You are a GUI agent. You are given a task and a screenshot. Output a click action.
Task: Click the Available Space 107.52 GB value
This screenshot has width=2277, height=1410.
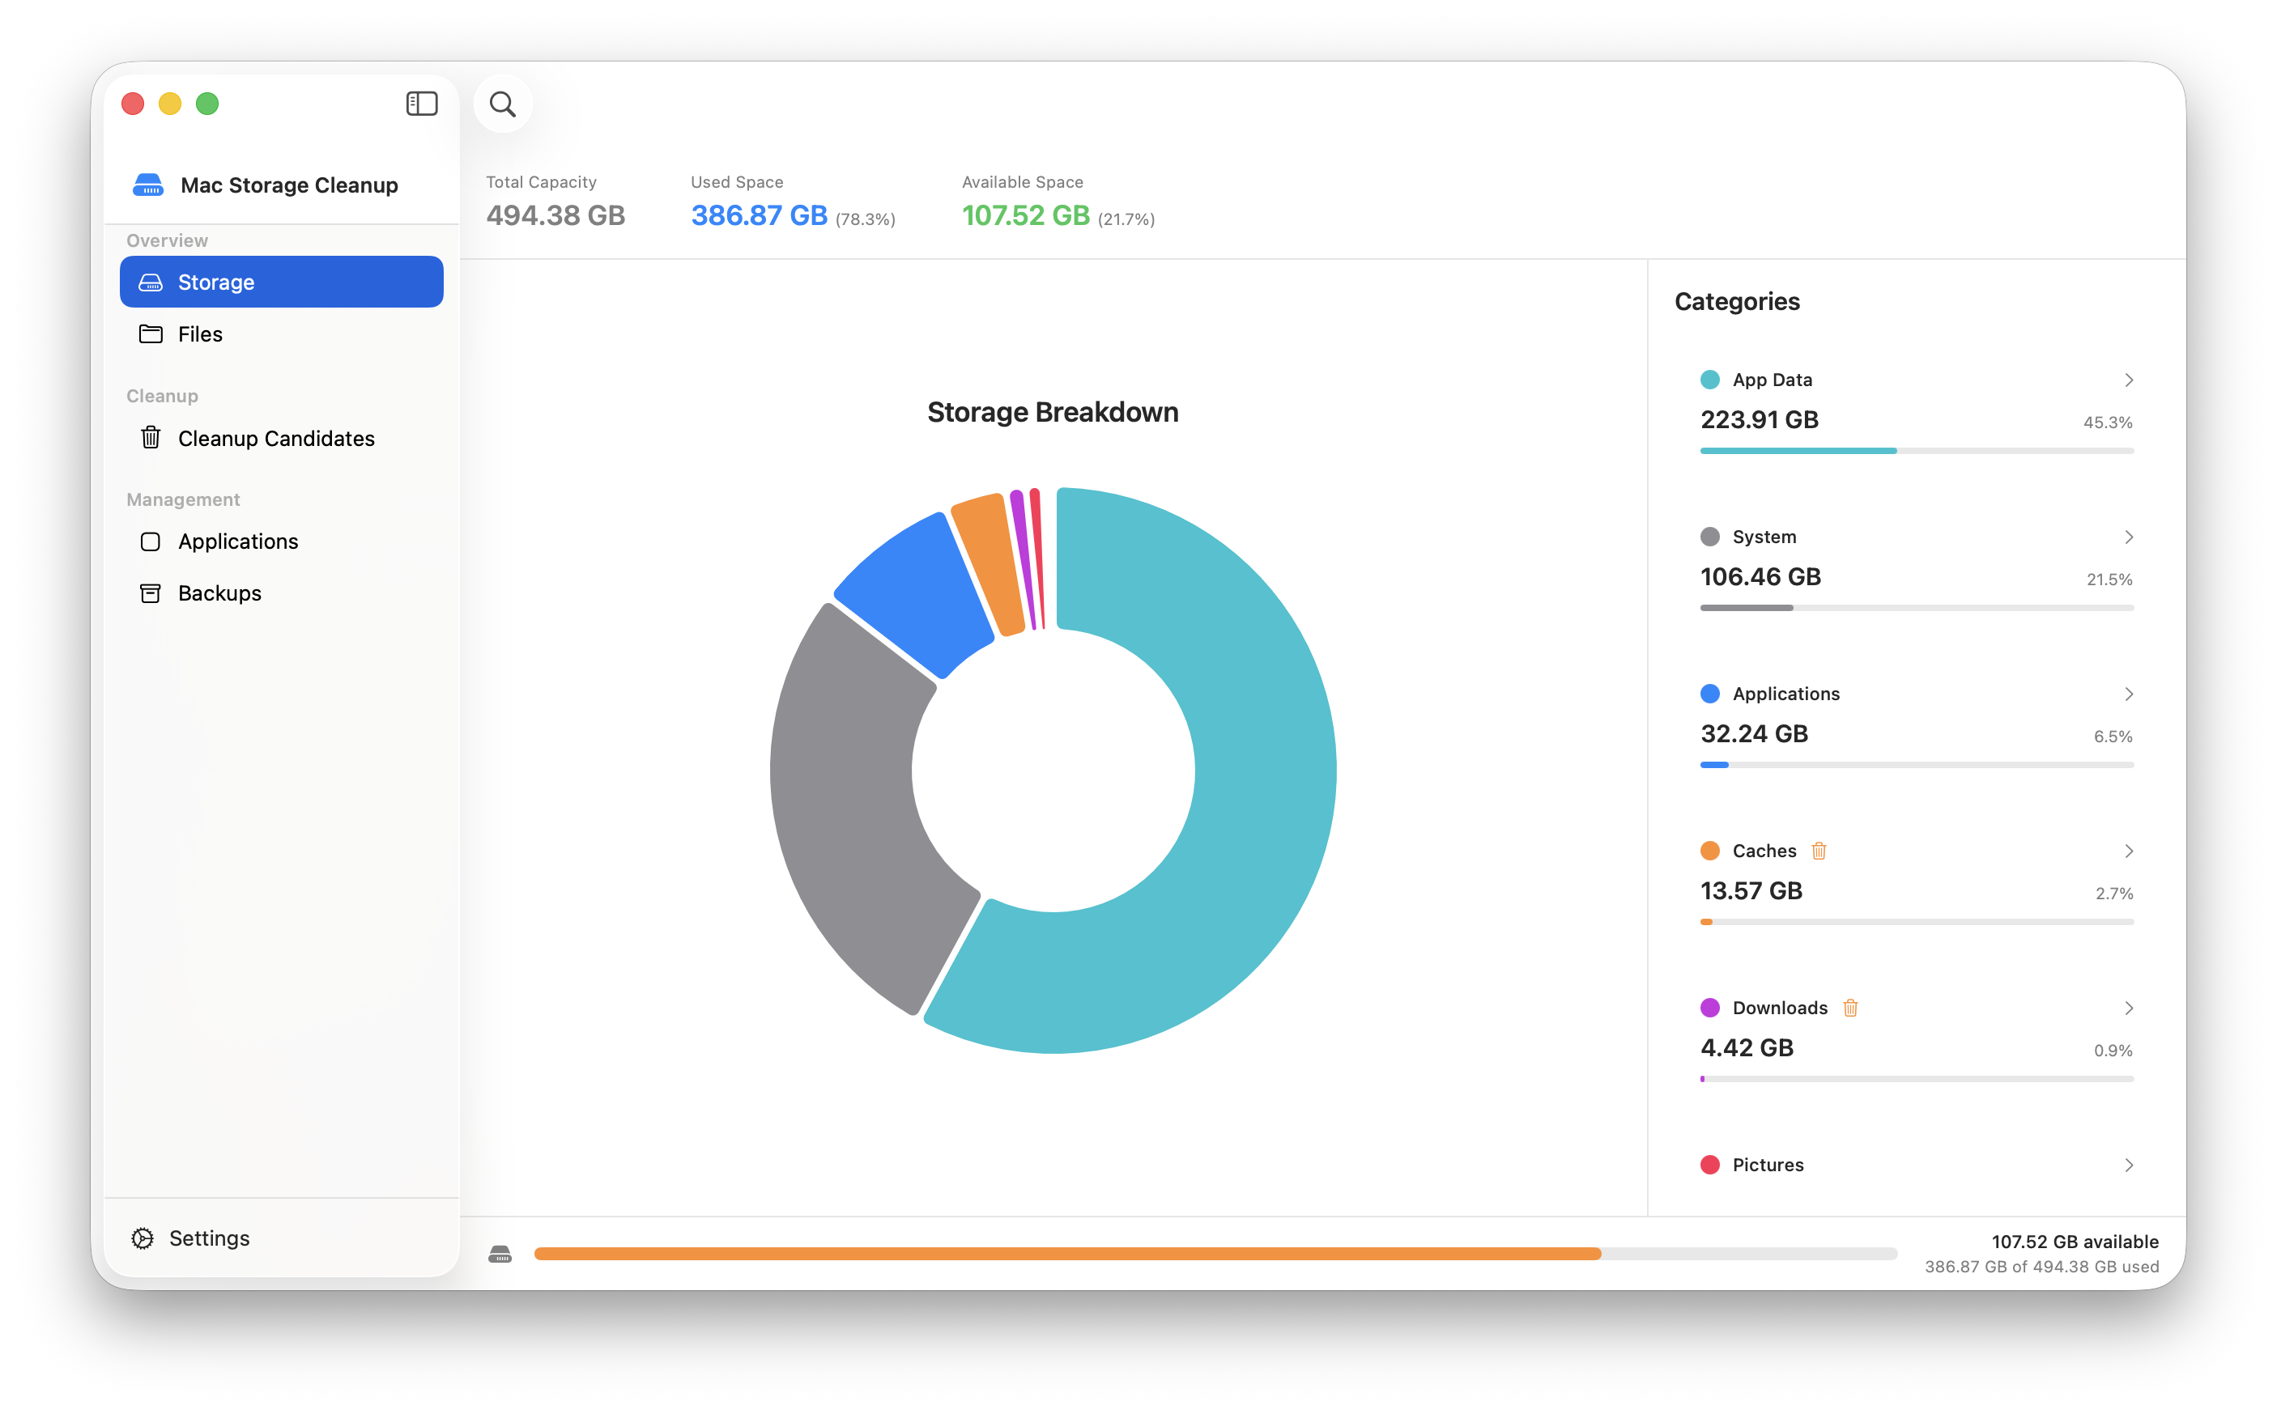tap(1025, 215)
